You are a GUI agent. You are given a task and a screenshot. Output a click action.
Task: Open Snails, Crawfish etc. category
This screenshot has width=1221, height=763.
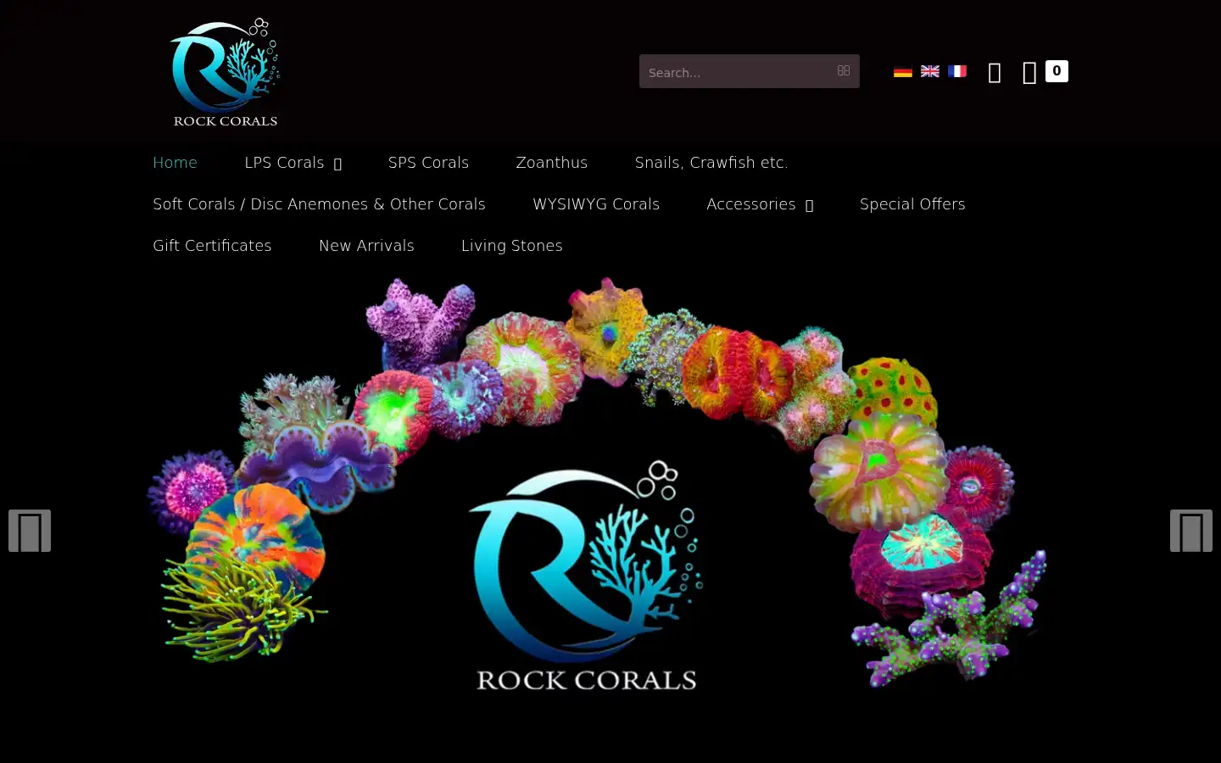[711, 162]
